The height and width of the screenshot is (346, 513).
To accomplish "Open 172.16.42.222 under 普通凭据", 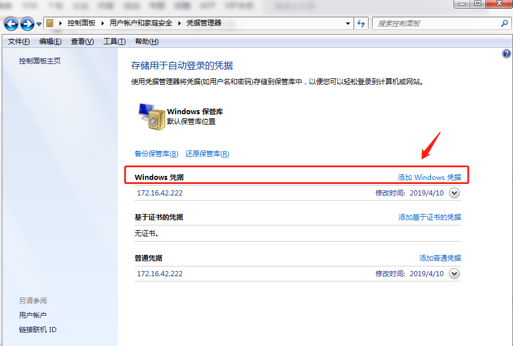I will (x=159, y=273).
